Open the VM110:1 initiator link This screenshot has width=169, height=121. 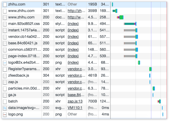coord(75,108)
